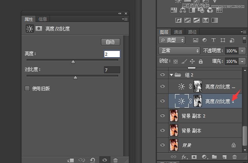Viewport: 248px width, 163px height.
Task: Click the lock transparent pixels icon
Action: tap(175, 61)
